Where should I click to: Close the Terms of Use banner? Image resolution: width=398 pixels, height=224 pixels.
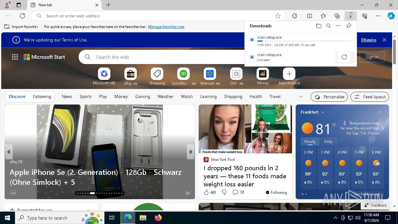(x=384, y=40)
